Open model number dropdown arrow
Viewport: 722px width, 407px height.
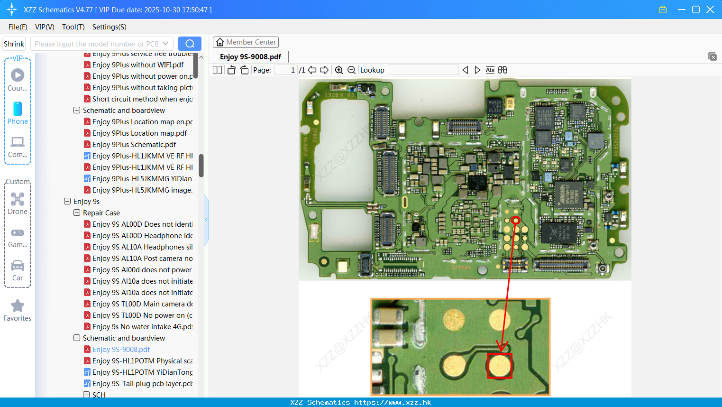click(165, 44)
